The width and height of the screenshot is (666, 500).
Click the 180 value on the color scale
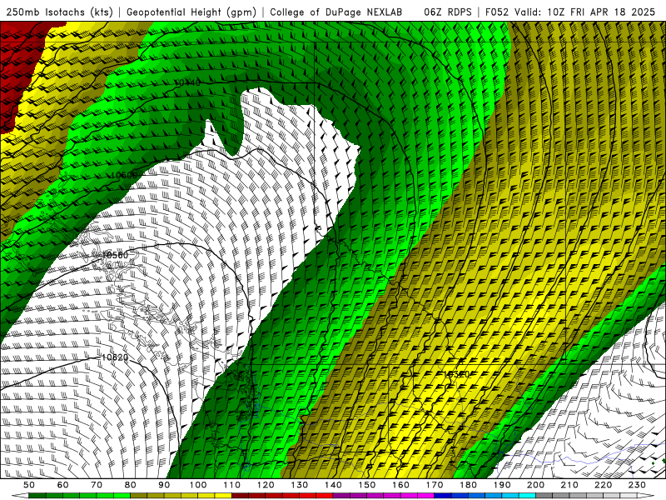pyautogui.click(x=468, y=485)
